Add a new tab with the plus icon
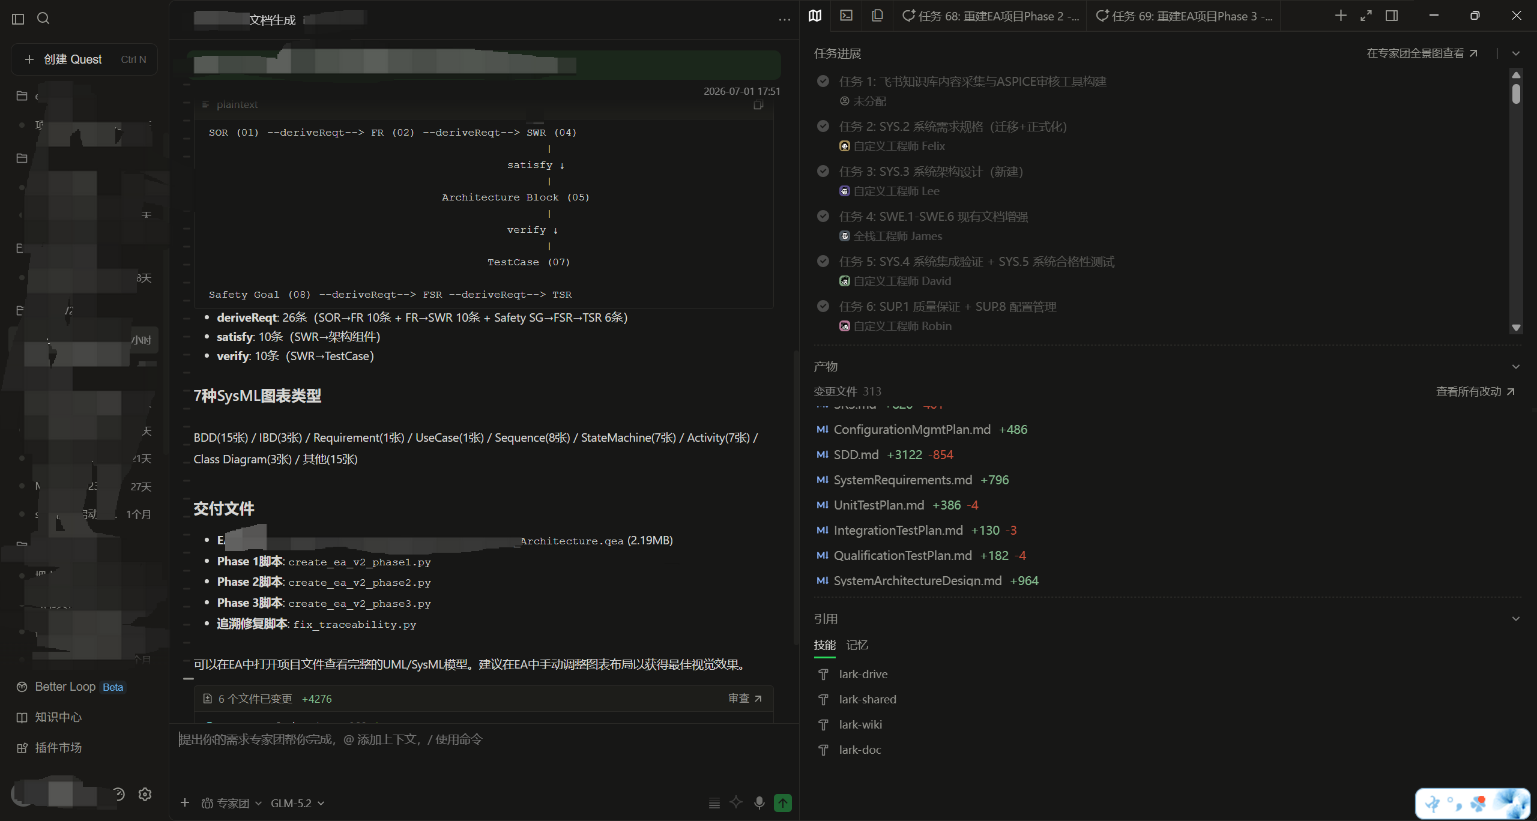 tap(1340, 16)
